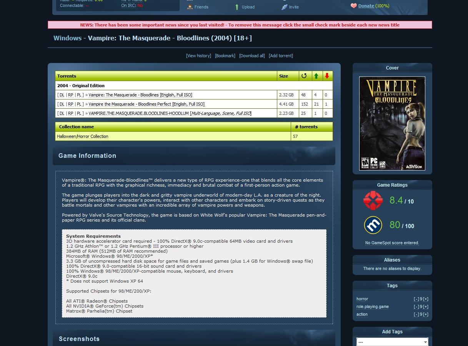The width and height of the screenshot is (468, 346).
Task: Click the Game Information section header
Action: pos(194,156)
